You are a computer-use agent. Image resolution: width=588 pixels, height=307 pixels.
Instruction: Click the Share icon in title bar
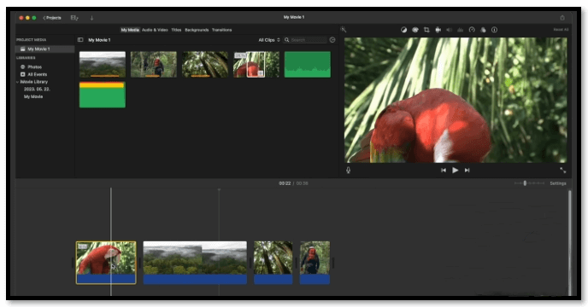(562, 18)
